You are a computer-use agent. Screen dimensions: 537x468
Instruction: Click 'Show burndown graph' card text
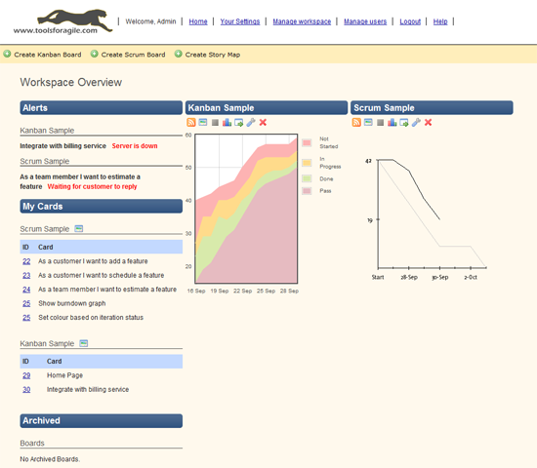72,303
